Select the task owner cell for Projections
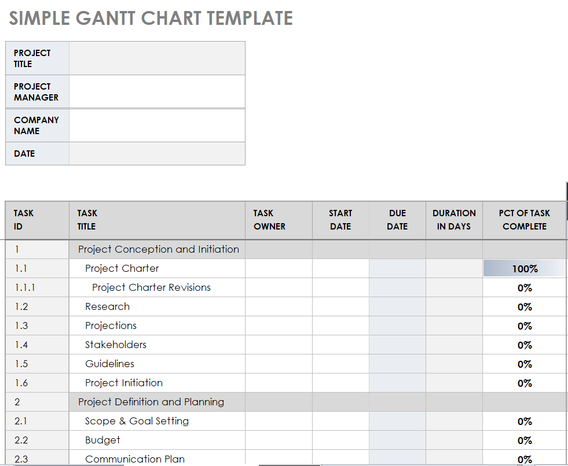 (278, 326)
